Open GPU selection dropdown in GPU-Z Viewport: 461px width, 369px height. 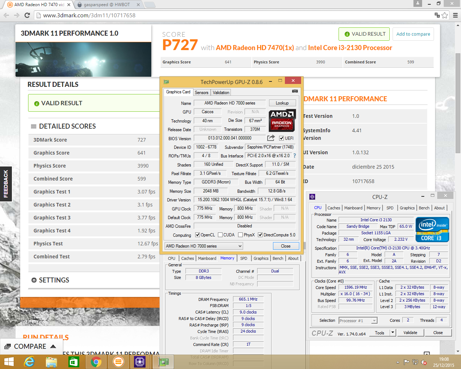[x=203, y=246]
